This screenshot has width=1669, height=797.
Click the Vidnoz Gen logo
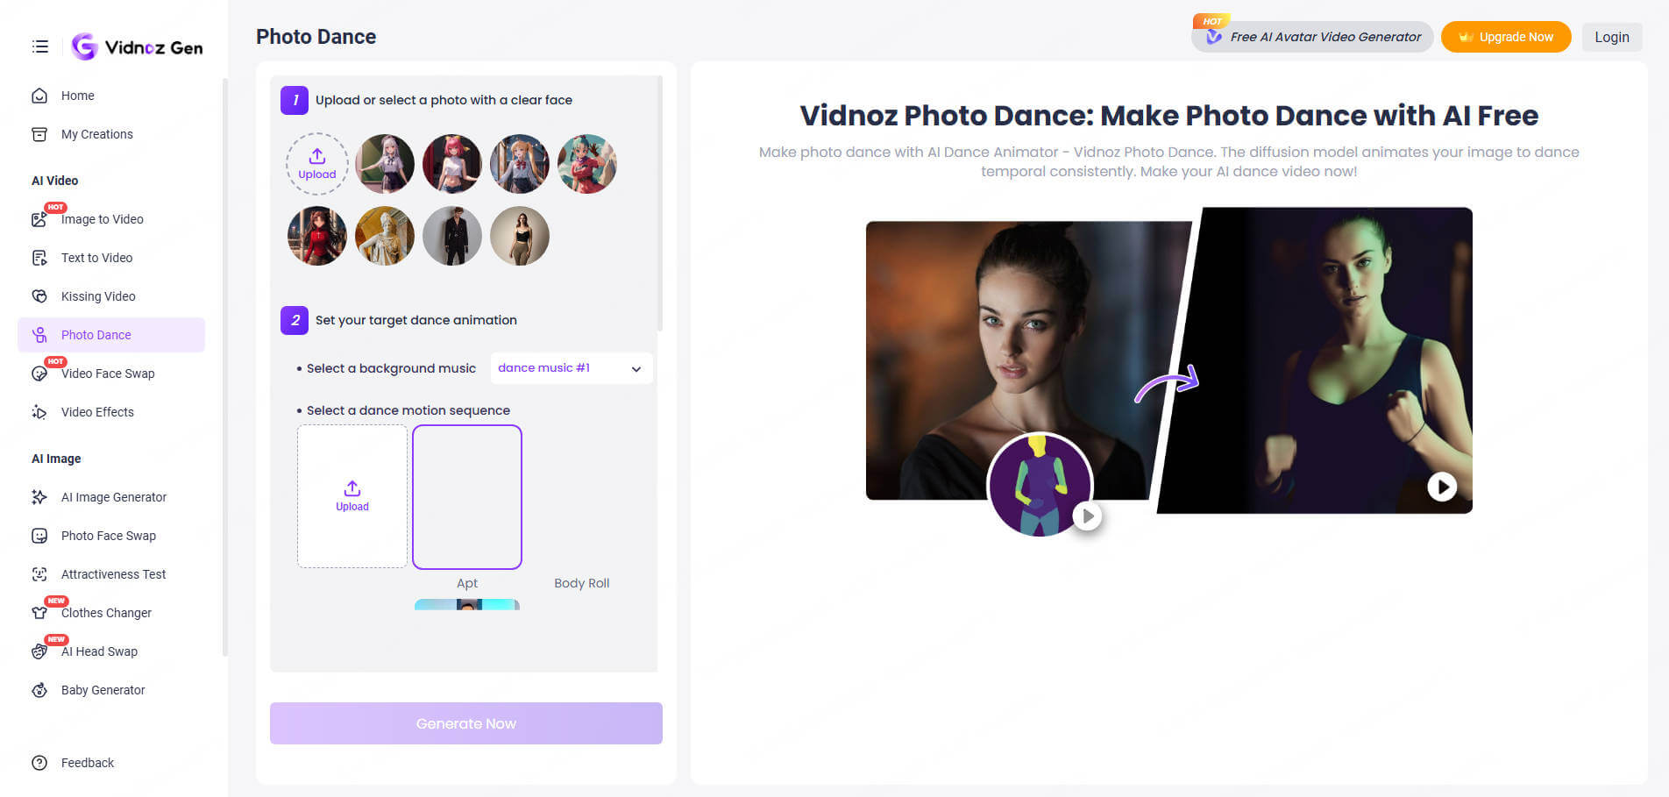[x=137, y=46]
